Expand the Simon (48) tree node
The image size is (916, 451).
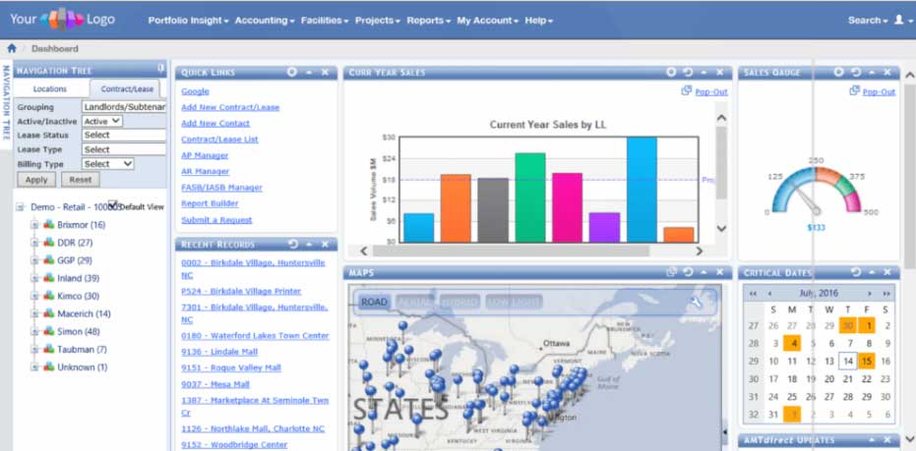point(34,331)
